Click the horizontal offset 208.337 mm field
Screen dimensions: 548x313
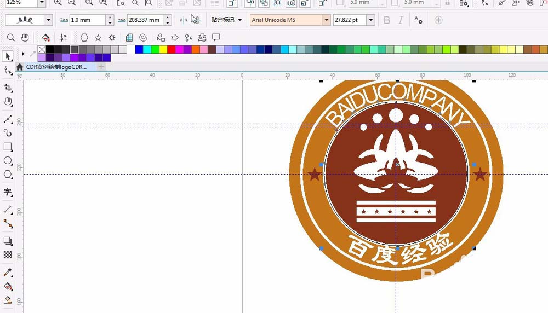pyautogui.click(x=145, y=20)
